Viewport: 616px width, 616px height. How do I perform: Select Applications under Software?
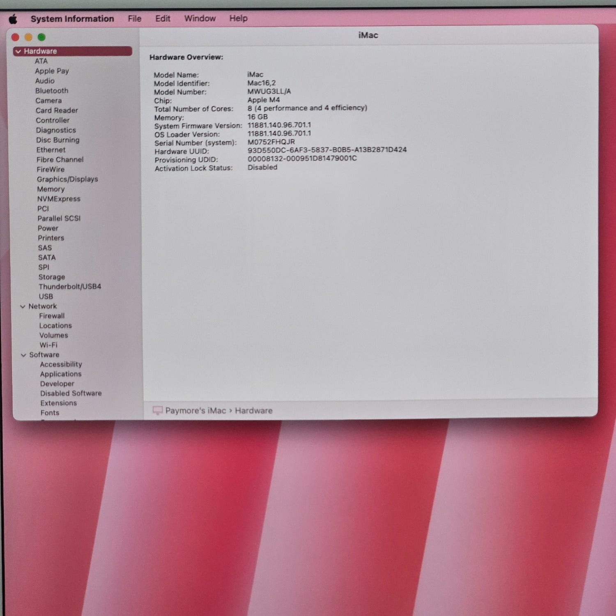click(x=61, y=374)
